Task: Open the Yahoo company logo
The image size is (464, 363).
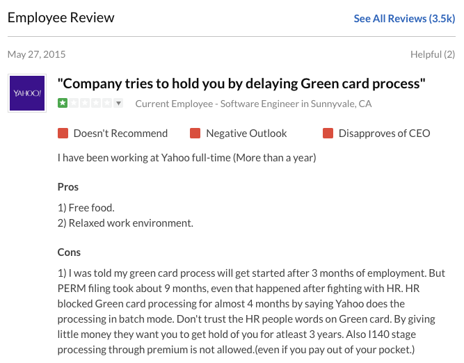Action: click(27, 93)
